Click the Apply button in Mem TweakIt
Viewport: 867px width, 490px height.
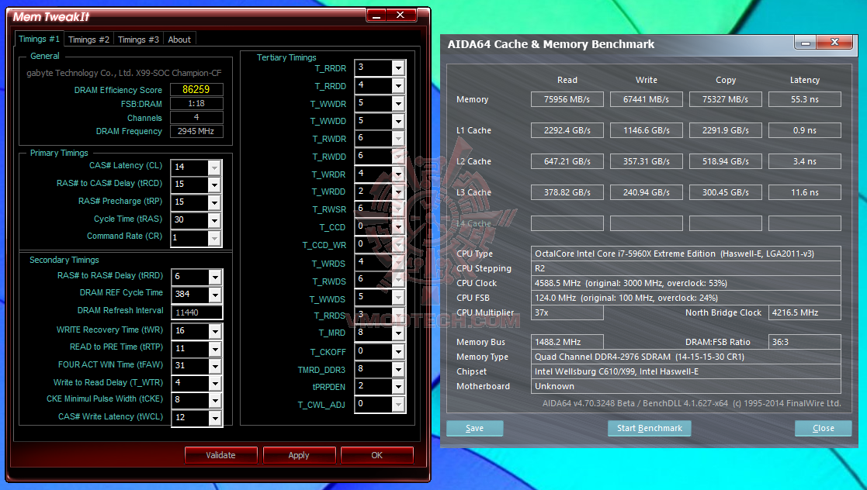[x=299, y=455]
